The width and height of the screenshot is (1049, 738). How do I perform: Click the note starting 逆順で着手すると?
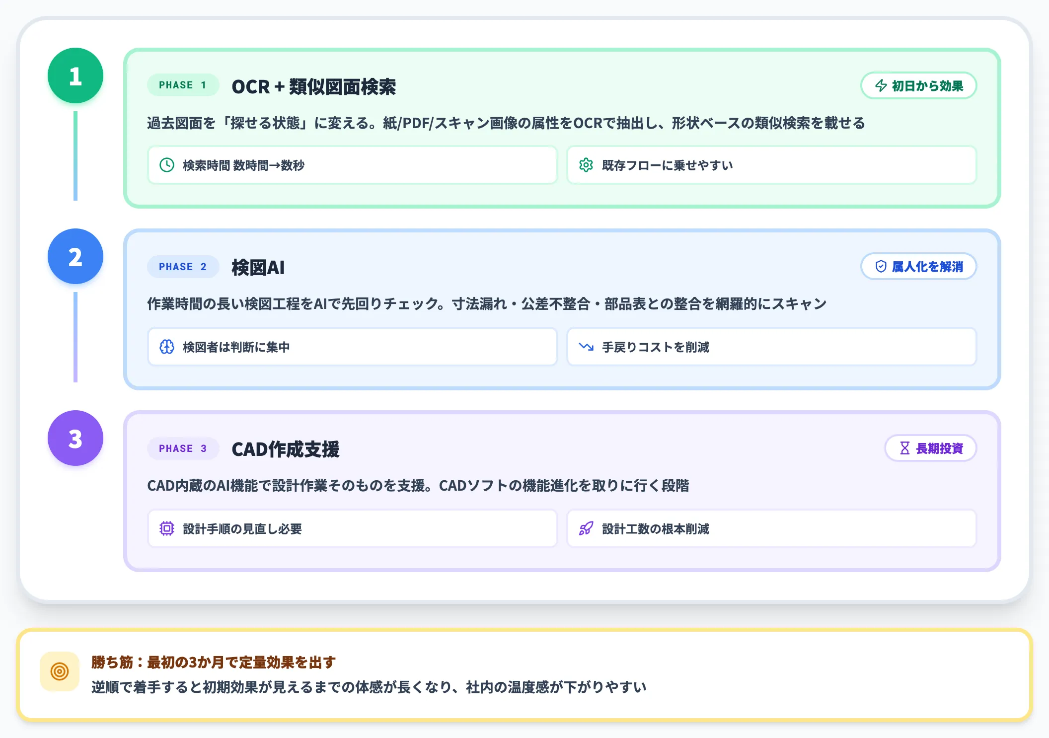coord(369,687)
